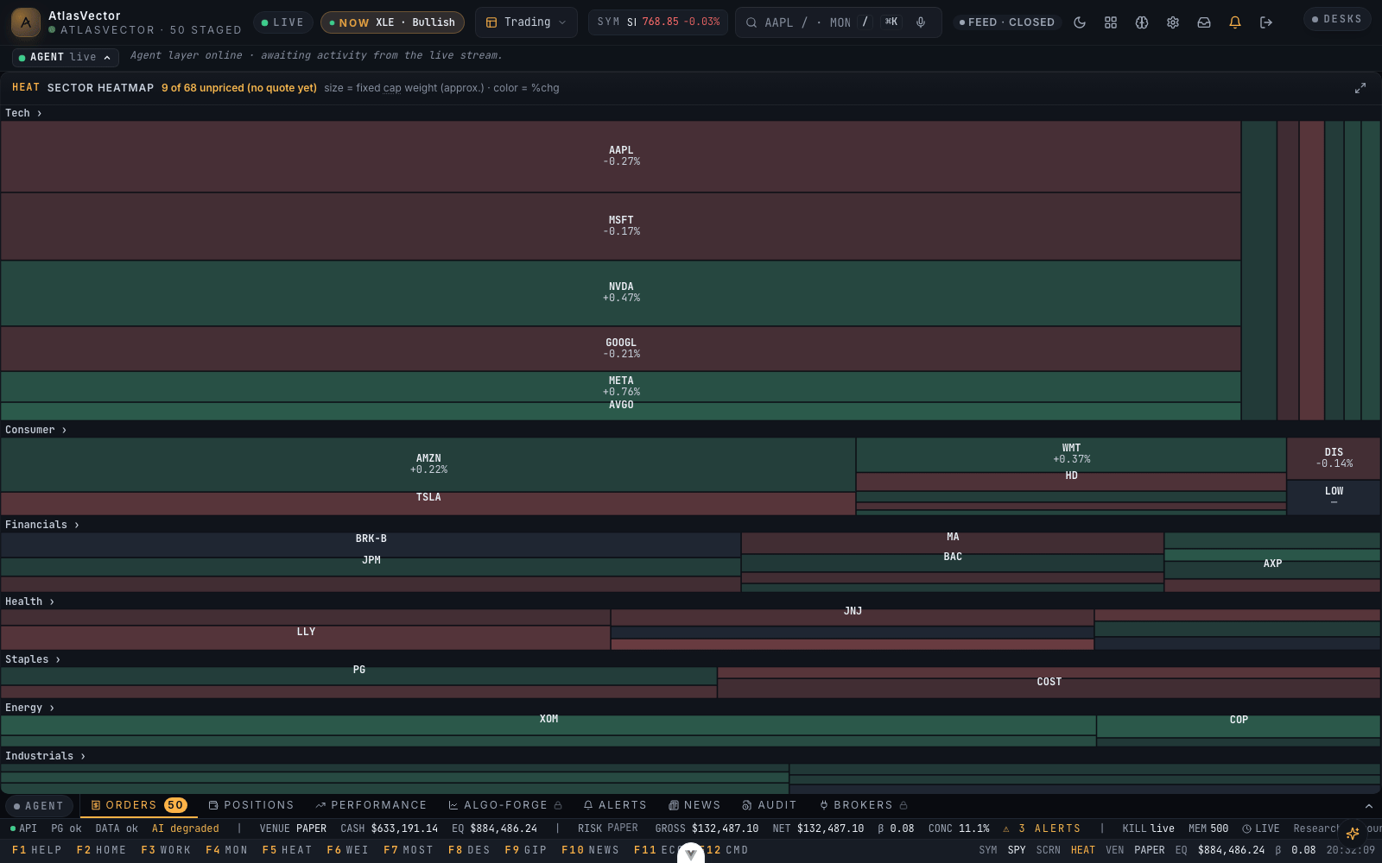Toggle the DESKS pill

tap(1337, 19)
